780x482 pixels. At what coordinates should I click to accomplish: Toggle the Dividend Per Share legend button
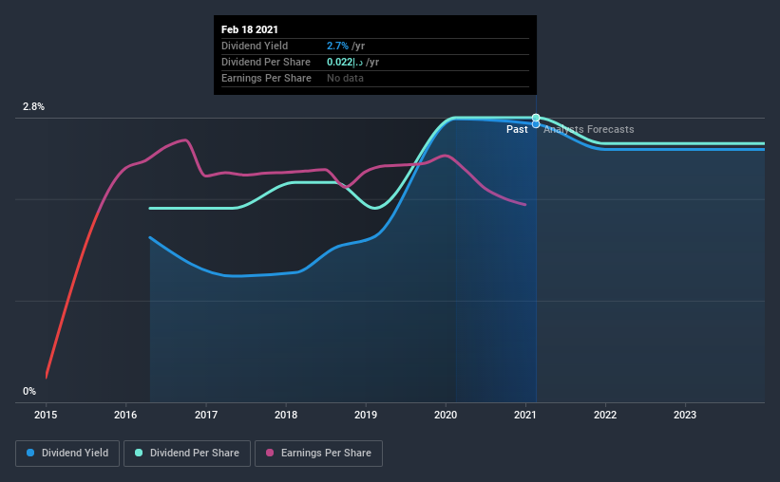pyautogui.click(x=187, y=454)
